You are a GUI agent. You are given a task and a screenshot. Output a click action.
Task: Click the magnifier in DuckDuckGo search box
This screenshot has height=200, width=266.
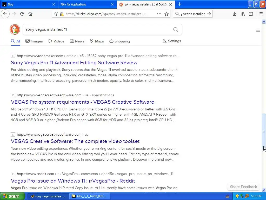(176, 29)
